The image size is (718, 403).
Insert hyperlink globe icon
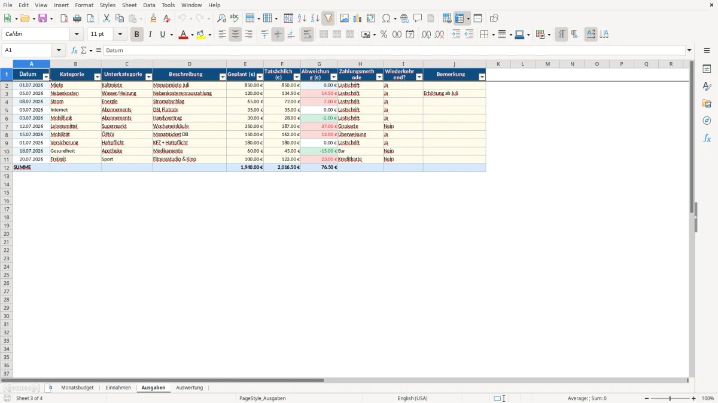[404, 19]
